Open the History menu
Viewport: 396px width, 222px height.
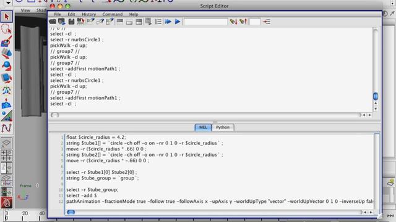(88, 14)
